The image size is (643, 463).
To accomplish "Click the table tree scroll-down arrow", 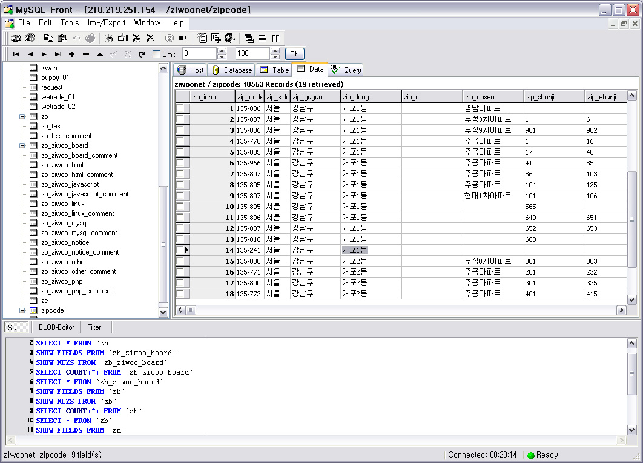I will pyautogui.click(x=163, y=312).
